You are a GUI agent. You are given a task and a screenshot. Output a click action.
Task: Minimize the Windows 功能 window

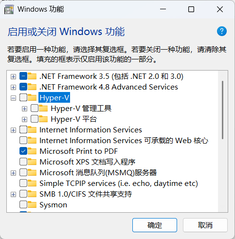163,9
